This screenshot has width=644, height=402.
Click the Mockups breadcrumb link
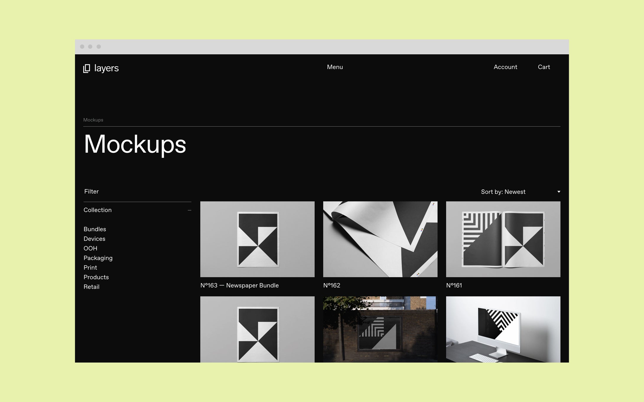click(x=93, y=120)
